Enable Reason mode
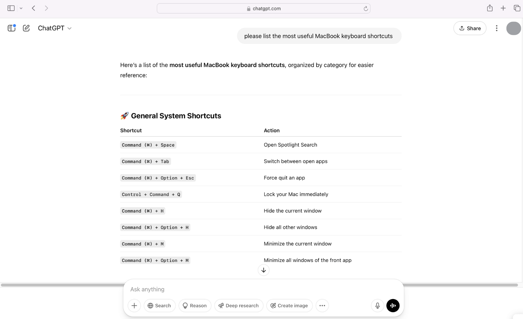 point(195,305)
